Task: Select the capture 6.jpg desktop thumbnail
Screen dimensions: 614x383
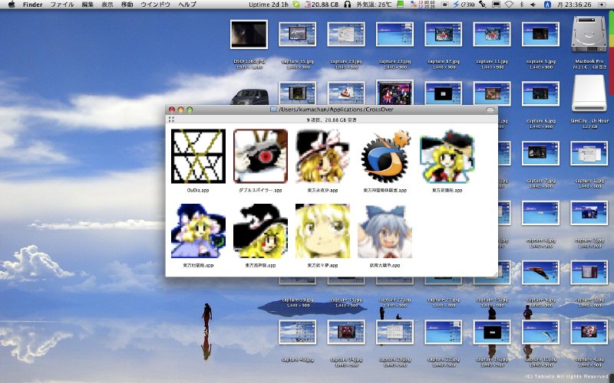Action: 540,93
